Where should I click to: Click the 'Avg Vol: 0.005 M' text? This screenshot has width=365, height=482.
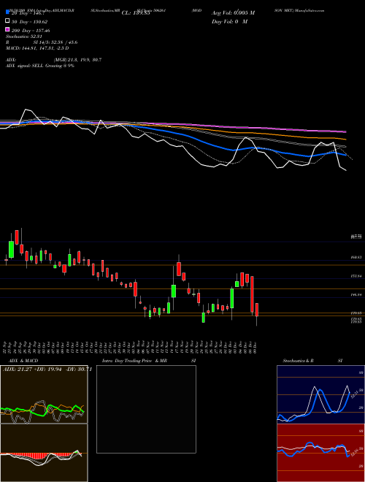click(233, 13)
